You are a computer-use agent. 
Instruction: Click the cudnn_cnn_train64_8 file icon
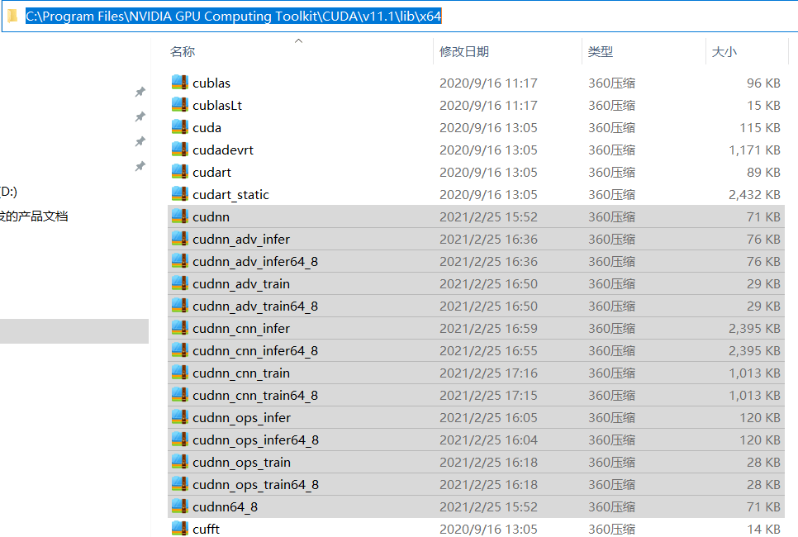180,395
